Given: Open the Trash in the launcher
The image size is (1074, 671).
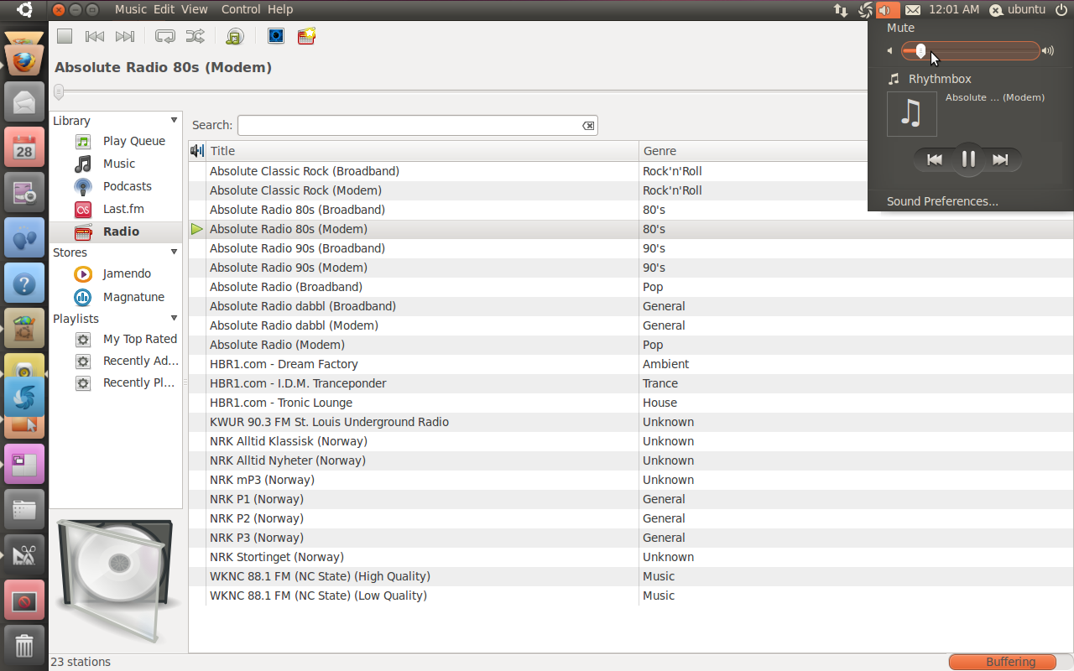Looking at the screenshot, I should click(x=24, y=646).
